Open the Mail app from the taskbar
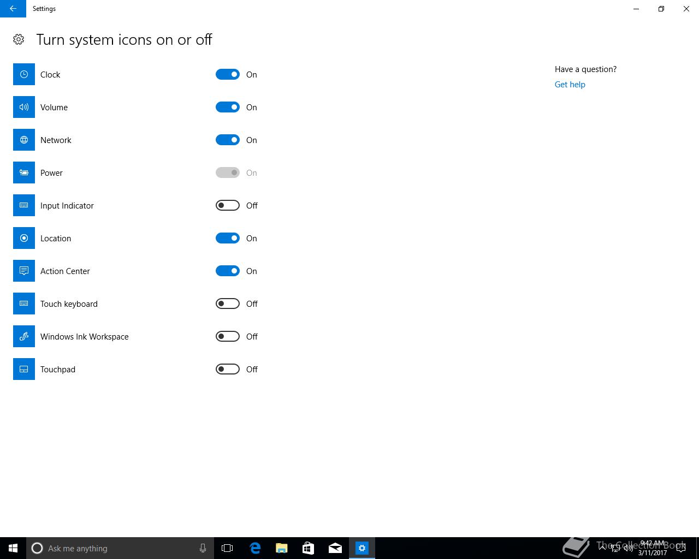The height and width of the screenshot is (559, 699). [335, 548]
